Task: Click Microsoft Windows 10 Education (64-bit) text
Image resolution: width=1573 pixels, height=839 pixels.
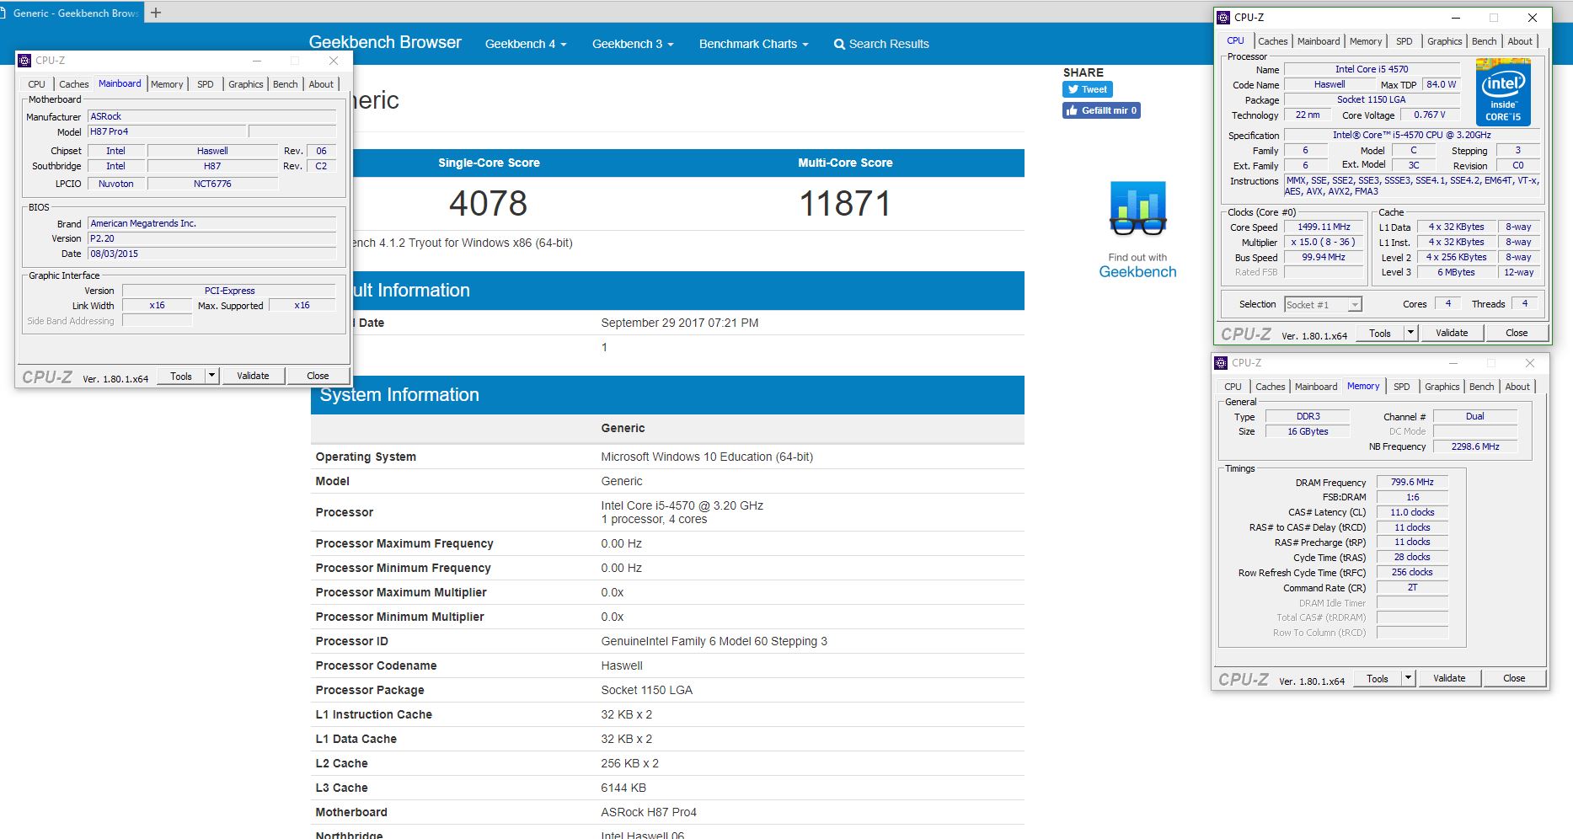Action: point(707,457)
